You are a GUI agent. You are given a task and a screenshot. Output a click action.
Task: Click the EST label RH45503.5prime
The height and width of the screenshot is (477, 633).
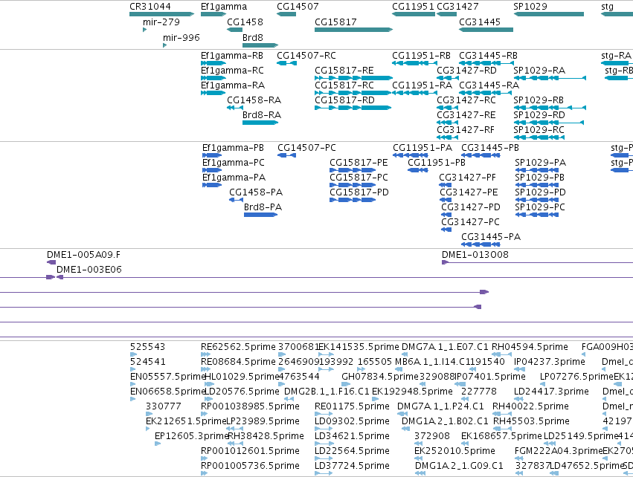click(x=531, y=421)
